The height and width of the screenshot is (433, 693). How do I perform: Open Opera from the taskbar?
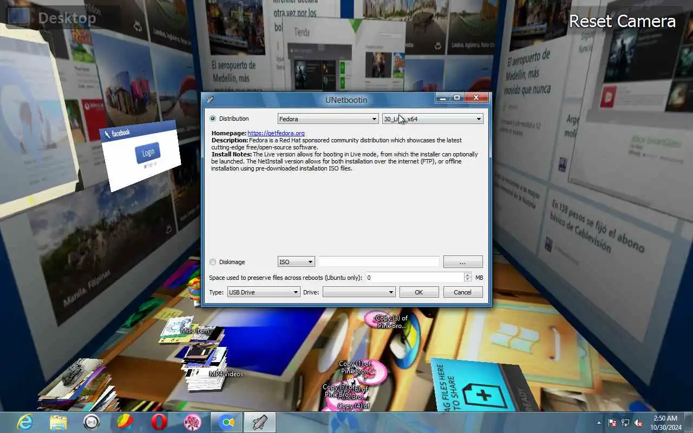(159, 422)
